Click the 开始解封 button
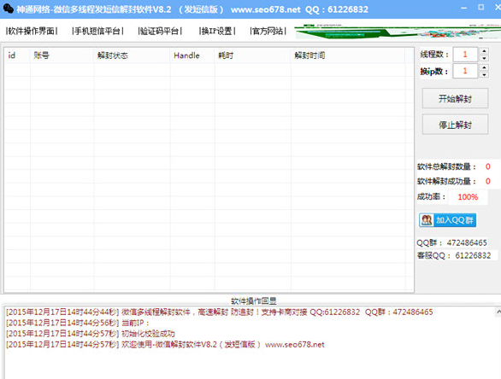This screenshot has height=379, width=501. pos(455,98)
